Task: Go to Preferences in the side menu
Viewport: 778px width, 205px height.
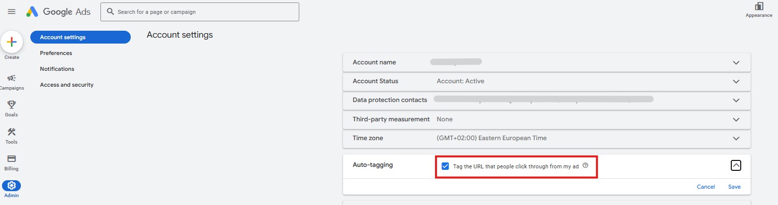Action: pyautogui.click(x=56, y=53)
